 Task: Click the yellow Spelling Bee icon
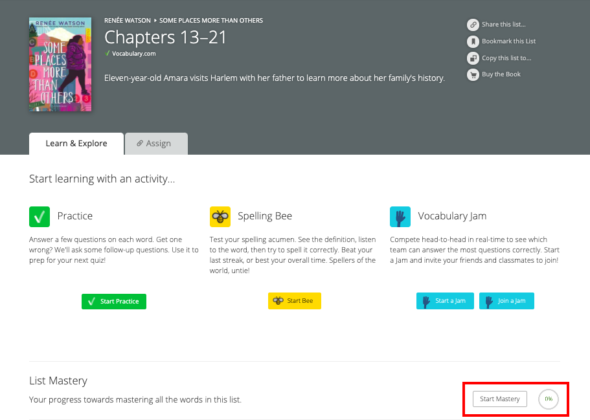point(220,216)
